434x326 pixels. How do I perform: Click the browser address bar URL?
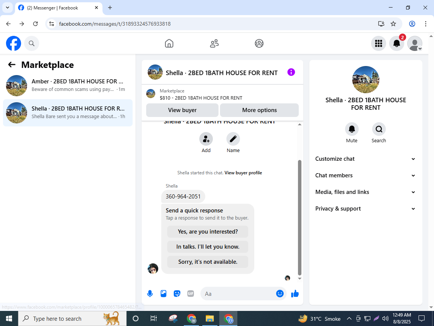point(115,24)
